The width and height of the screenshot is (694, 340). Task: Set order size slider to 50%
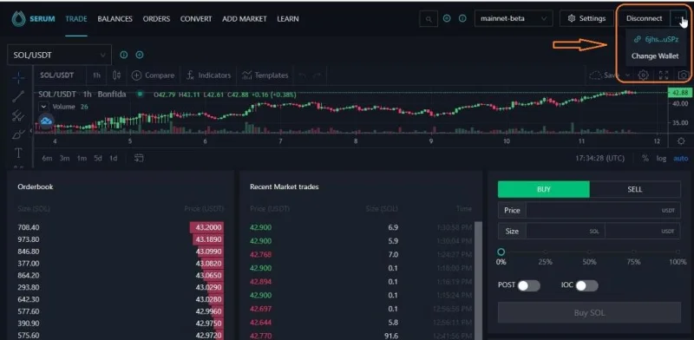pos(589,252)
